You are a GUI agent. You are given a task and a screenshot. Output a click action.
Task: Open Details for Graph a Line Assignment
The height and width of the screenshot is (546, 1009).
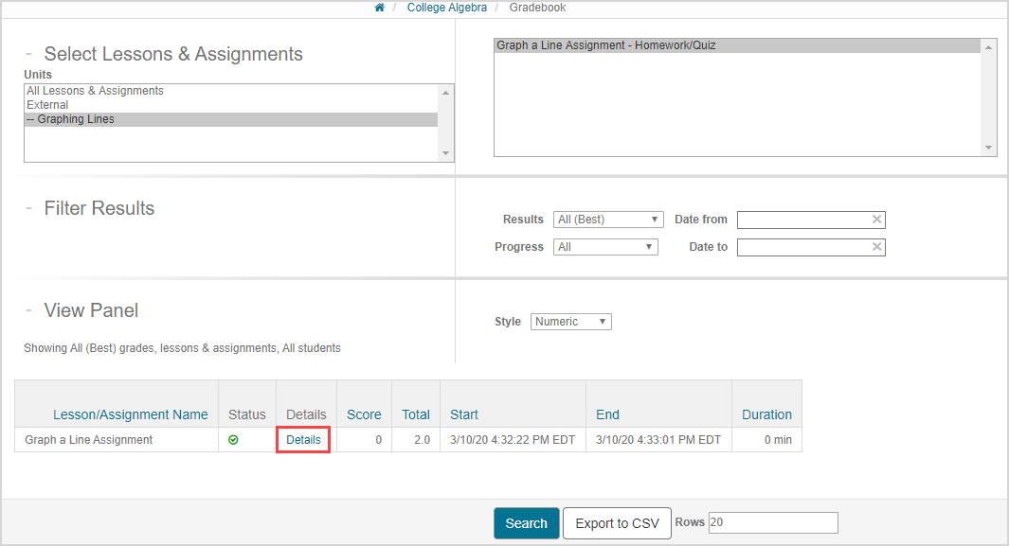coord(303,440)
